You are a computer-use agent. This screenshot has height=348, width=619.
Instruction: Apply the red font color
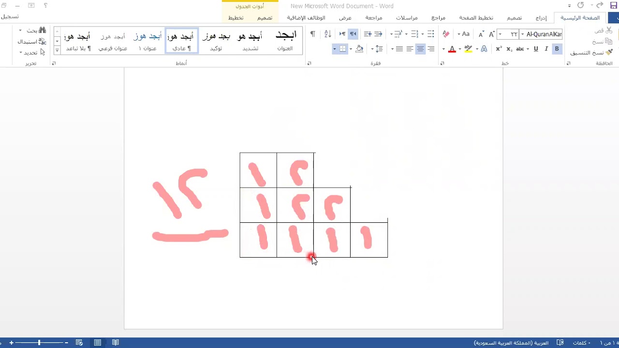tap(452, 49)
